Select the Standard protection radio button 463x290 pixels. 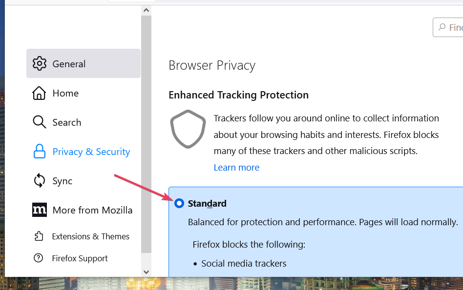coord(179,203)
